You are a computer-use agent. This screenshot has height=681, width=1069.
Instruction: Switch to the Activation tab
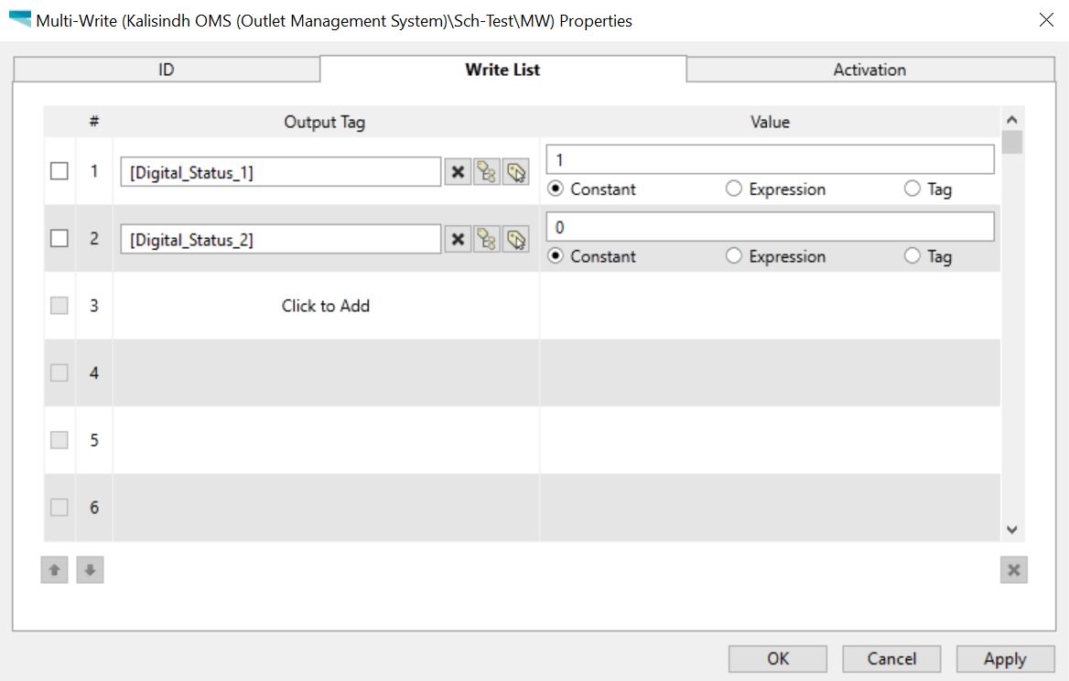tap(869, 70)
